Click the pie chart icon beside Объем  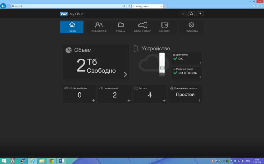pyautogui.click(x=69, y=50)
